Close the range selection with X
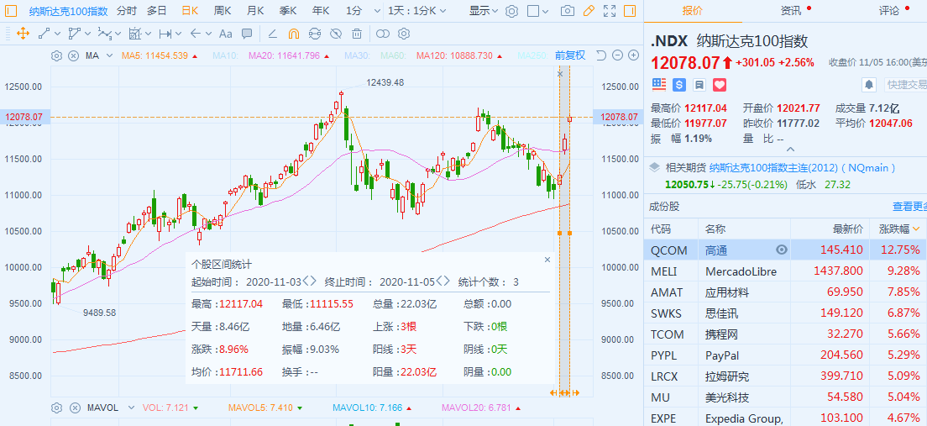 (x=560, y=74)
